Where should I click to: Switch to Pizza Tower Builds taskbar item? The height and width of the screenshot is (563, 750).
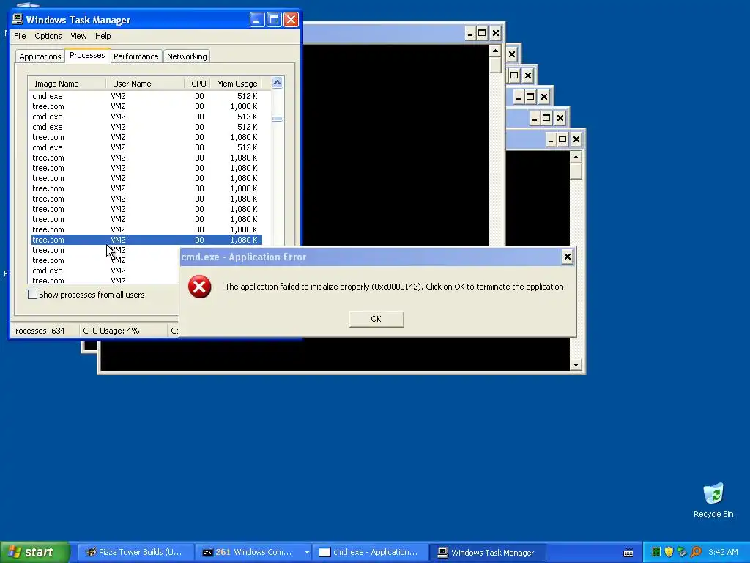tap(135, 552)
